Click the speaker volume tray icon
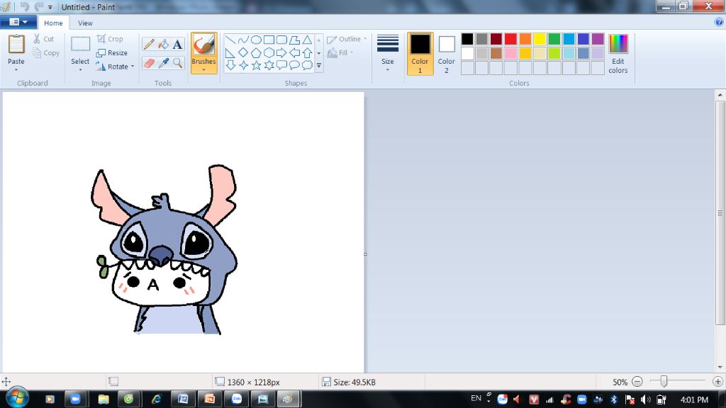The height and width of the screenshot is (408, 726). pyautogui.click(x=645, y=399)
